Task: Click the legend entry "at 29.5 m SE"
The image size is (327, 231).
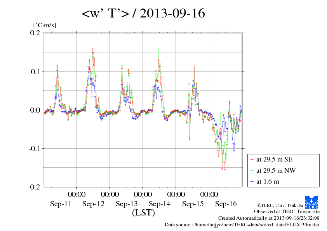Action: click(274, 160)
